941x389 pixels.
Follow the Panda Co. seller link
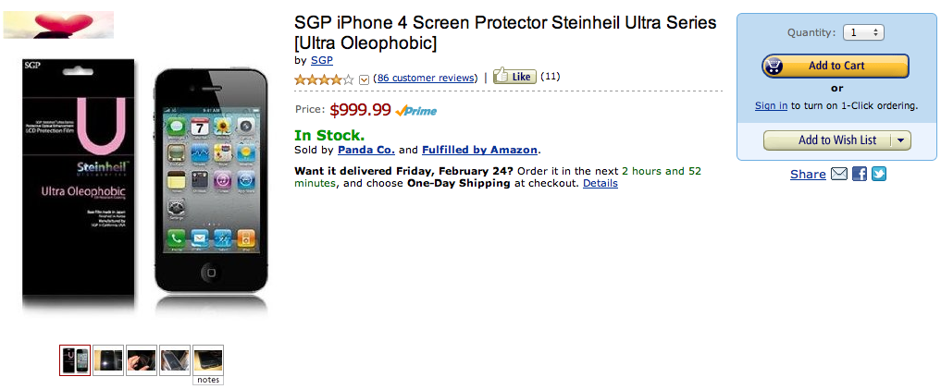click(366, 150)
